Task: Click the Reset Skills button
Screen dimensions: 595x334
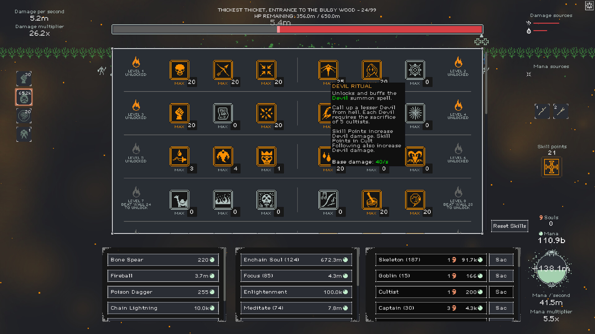Action: tap(509, 226)
